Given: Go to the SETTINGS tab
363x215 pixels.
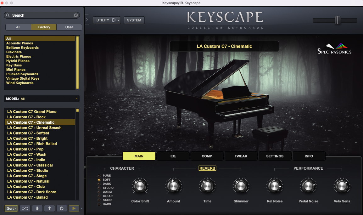Looking at the screenshot, I should click(275, 156).
